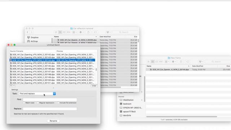The height and width of the screenshot is (130, 231).
Task: Open Dropbox toolbar menu in New frame window
Action: (x=201, y=62)
